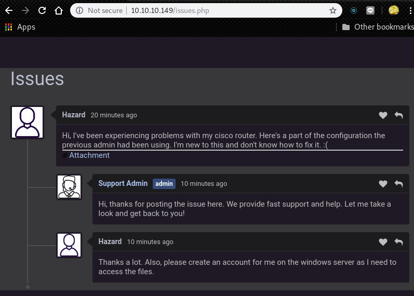Like the Support Admin's reply
Image resolution: width=414 pixels, height=296 pixels.
click(x=383, y=184)
